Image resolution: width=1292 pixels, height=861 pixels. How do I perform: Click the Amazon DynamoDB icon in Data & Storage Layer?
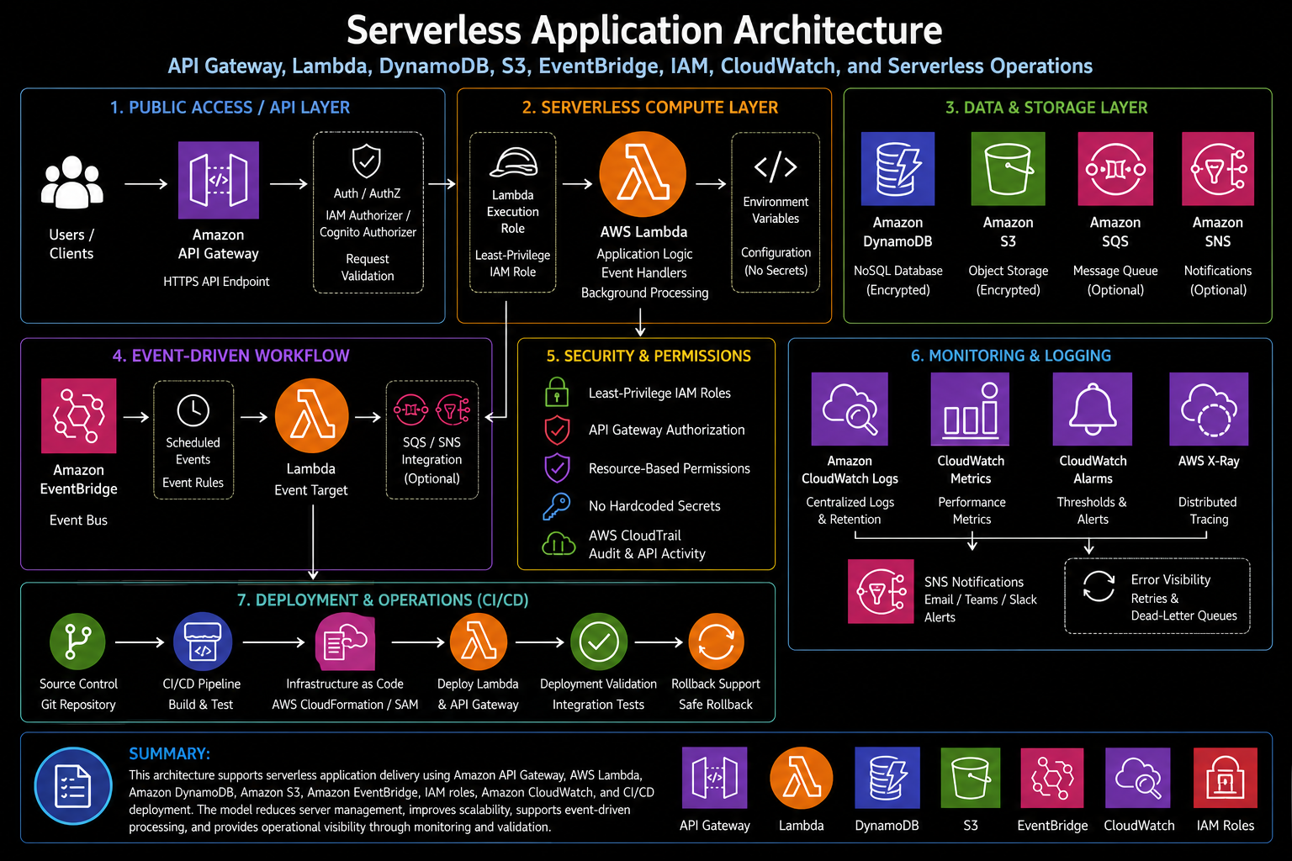click(898, 169)
